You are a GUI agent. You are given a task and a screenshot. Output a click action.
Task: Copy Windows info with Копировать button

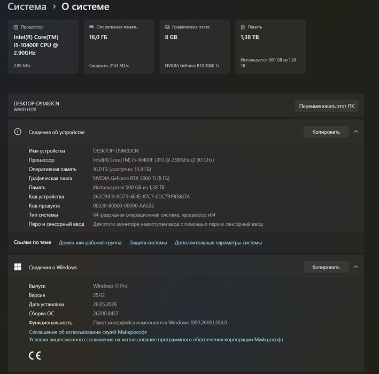coord(326,267)
